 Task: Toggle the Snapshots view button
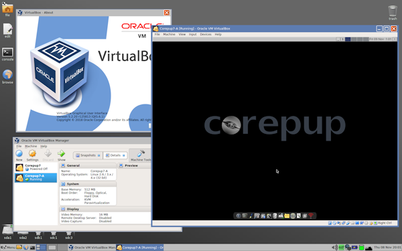88,155
